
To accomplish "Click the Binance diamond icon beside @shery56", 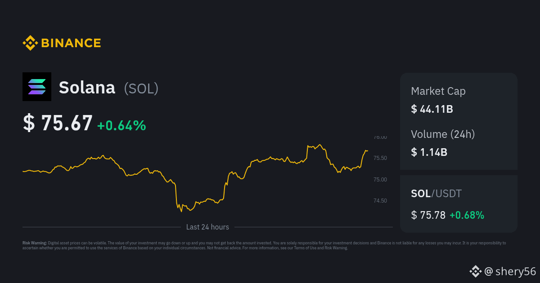I will [476, 271].
